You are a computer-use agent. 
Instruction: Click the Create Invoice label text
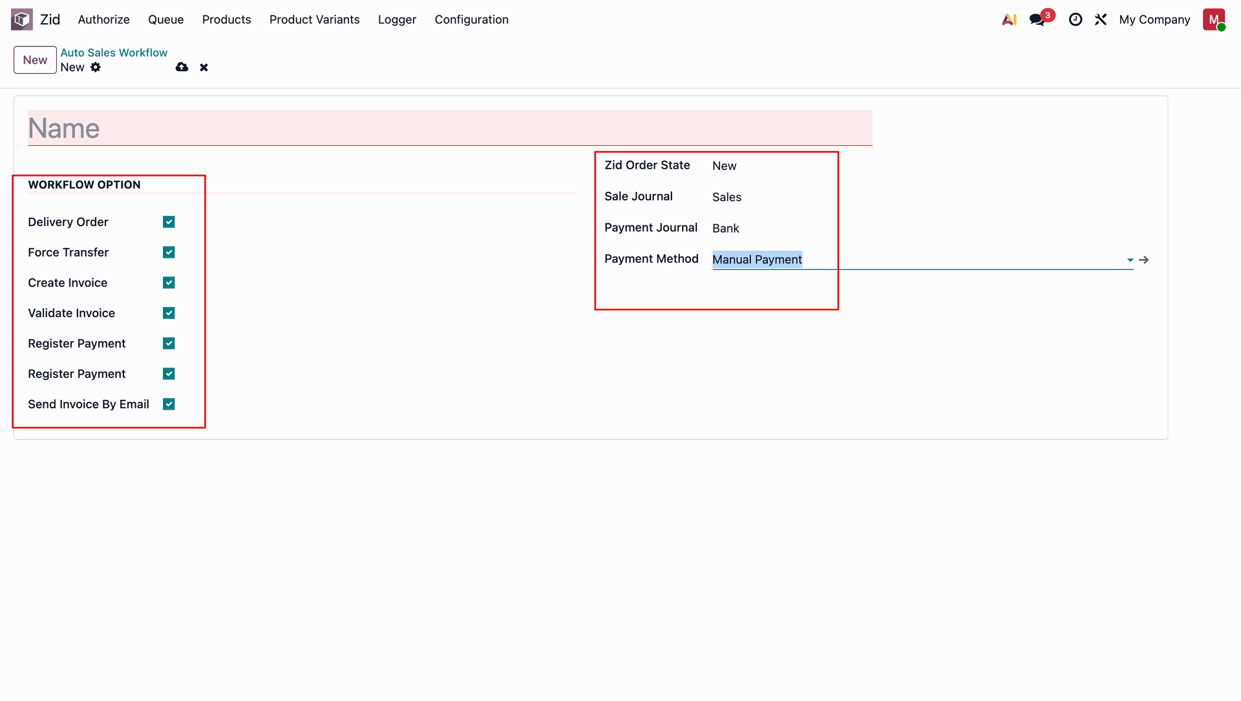point(67,283)
